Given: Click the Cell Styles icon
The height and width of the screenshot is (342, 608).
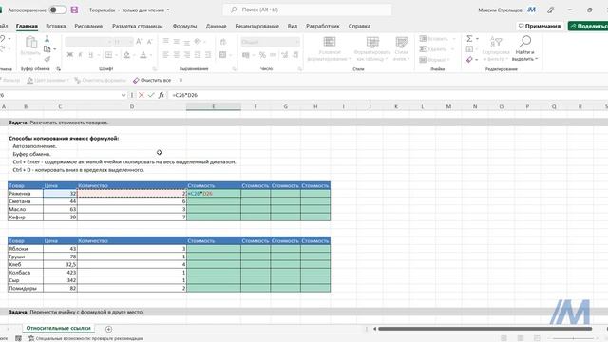Looking at the screenshot, I should pos(401,42).
